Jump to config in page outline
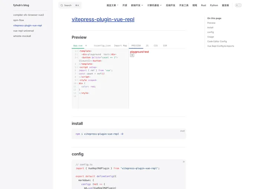The height and width of the screenshot is (189, 255). [x=211, y=32]
